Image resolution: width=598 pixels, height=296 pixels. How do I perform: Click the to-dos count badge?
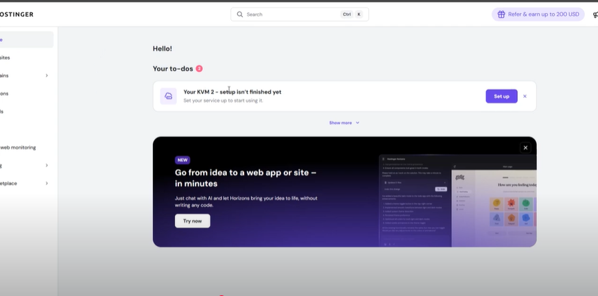pos(199,69)
